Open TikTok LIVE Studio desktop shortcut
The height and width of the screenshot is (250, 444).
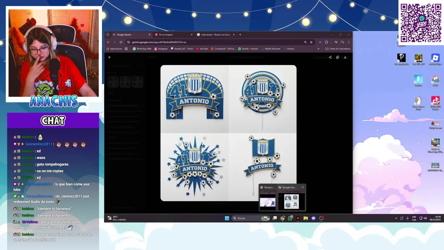[435, 103]
